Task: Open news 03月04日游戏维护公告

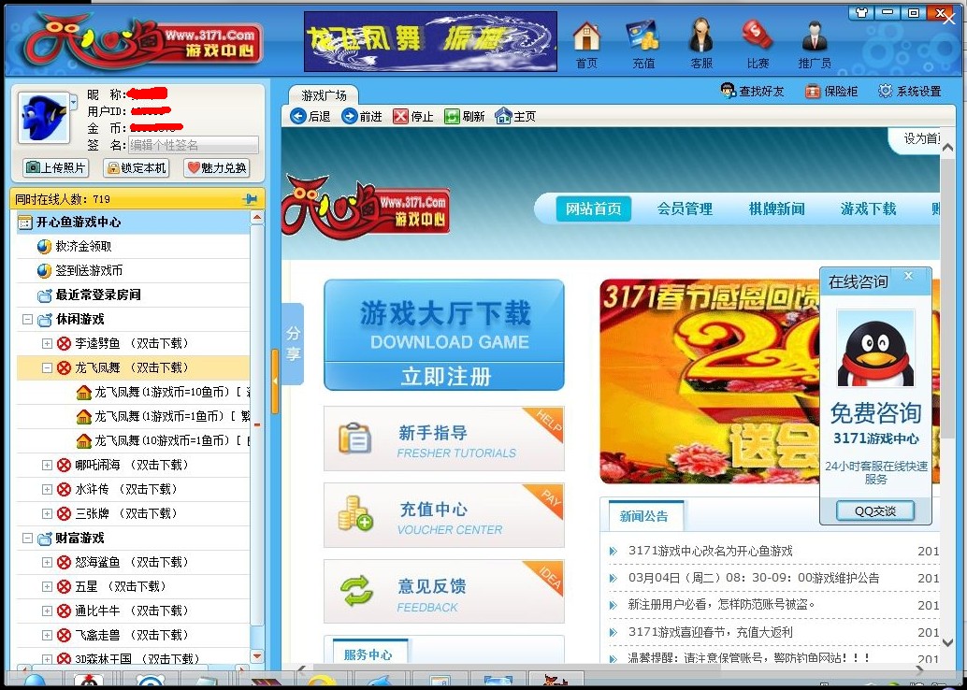Action: tap(754, 578)
